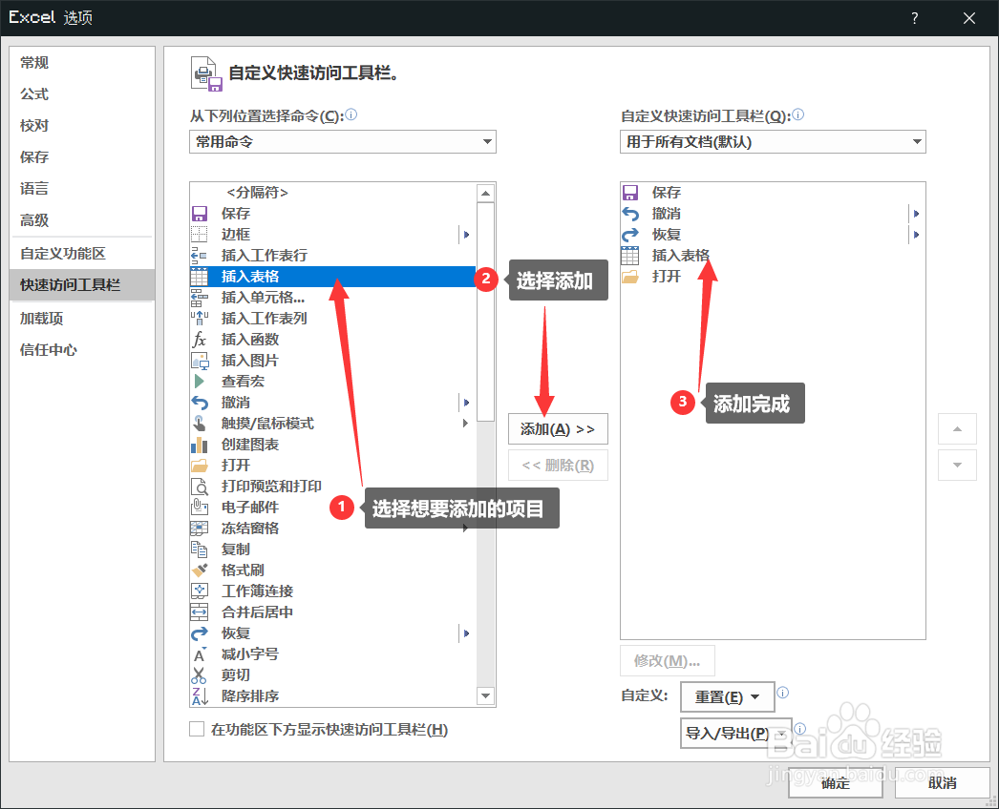Open the 用于所有文档(默认) dropdown

[x=772, y=141]
